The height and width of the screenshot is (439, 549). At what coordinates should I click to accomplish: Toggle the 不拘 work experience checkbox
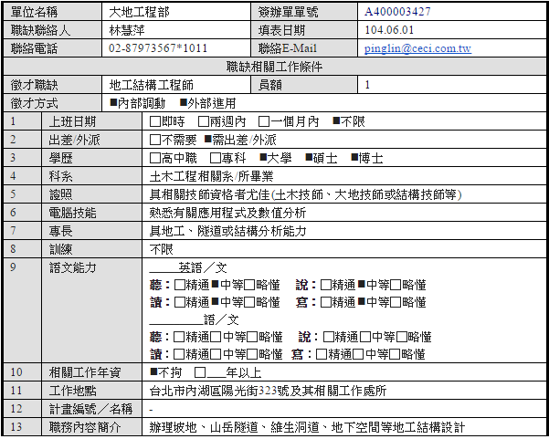tap(154, 372)
